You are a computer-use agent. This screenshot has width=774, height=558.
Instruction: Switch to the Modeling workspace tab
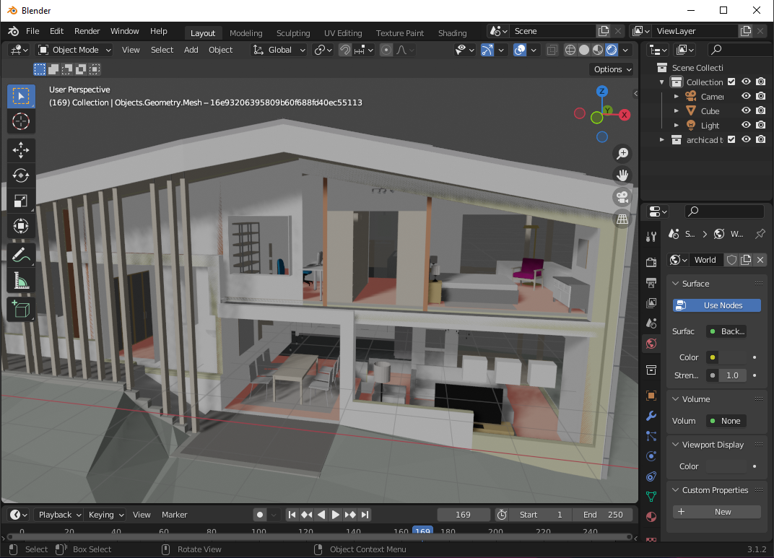pyautogui.click(x=245, y=33)
